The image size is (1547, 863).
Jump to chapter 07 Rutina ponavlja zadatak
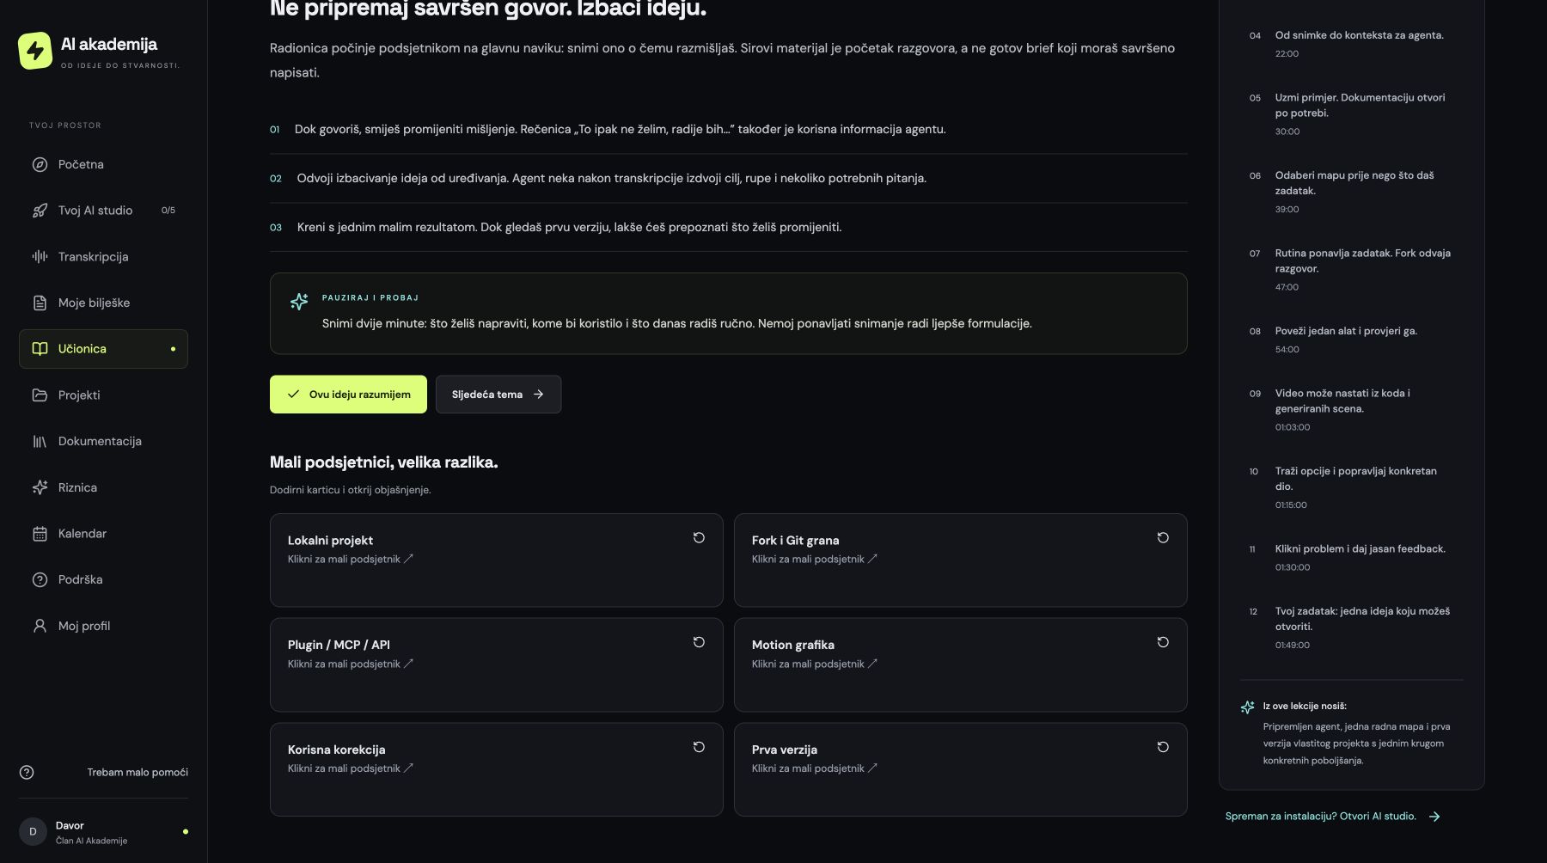[x=1351, y=270]
